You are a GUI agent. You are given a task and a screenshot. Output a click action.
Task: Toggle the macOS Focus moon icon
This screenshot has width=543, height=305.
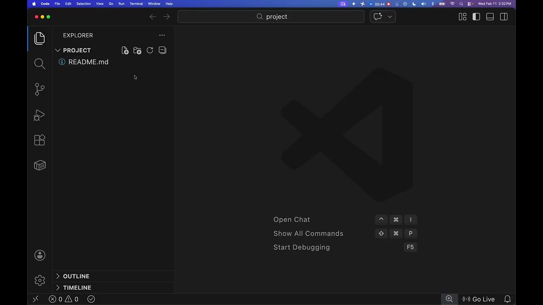point(414,4)
